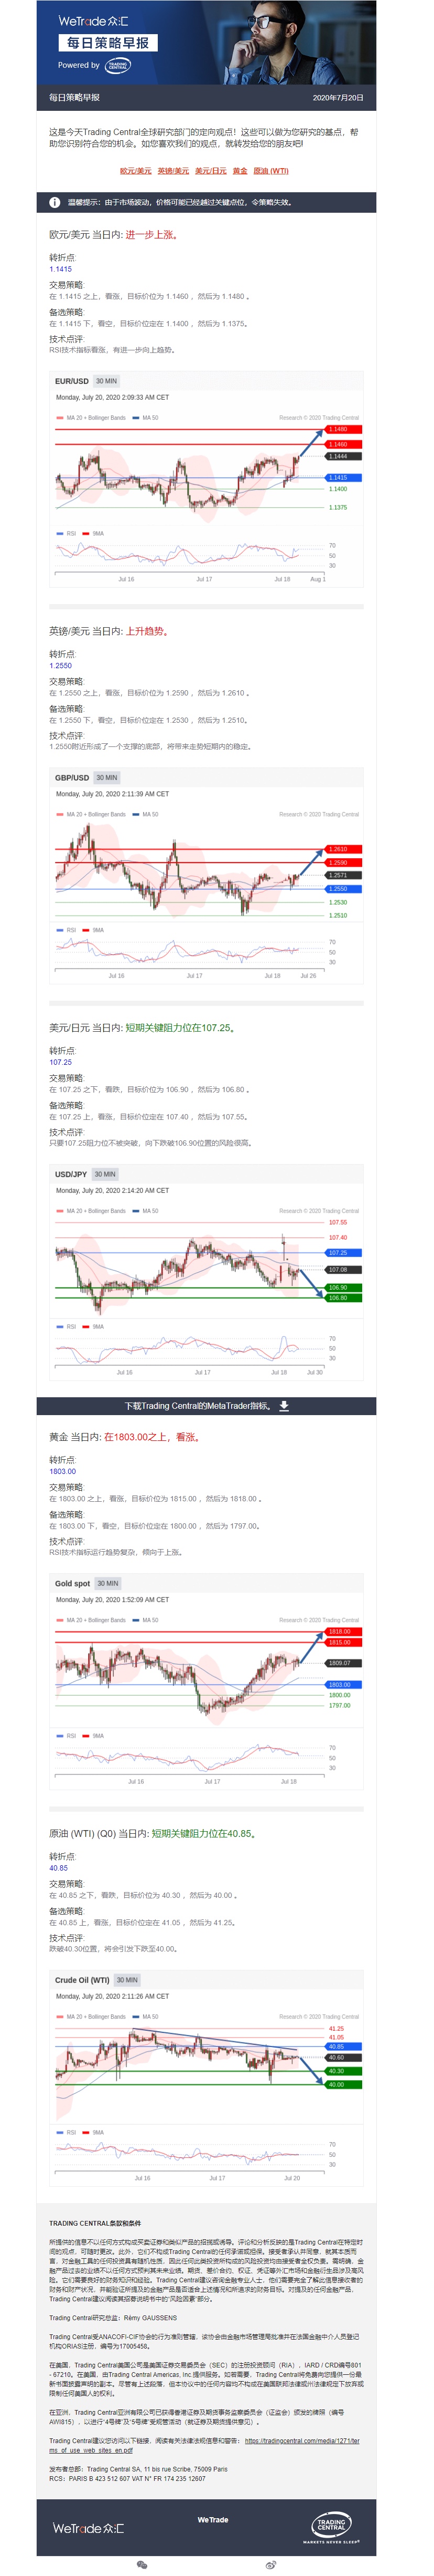Click the 1.2610 red price tag on GBP/USD chart
This screenshot has width=434, height=2576.
tap(344, 849)
